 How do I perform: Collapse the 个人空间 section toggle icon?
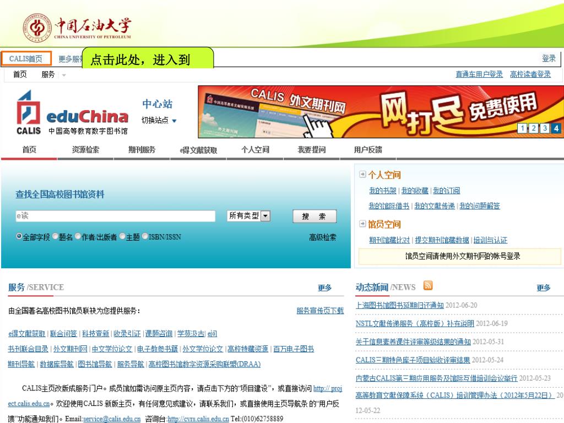click(x=362, y=175)
